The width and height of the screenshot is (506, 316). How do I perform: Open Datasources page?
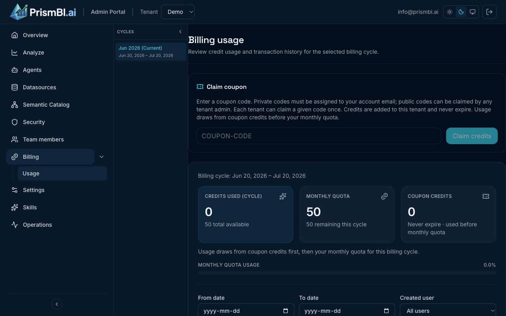(x=57, y=87)
